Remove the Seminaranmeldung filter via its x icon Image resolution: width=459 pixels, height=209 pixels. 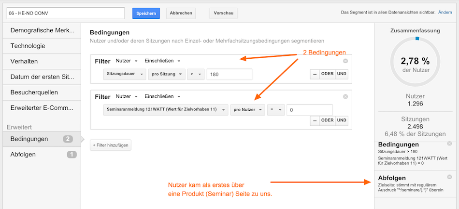[345, 96]
